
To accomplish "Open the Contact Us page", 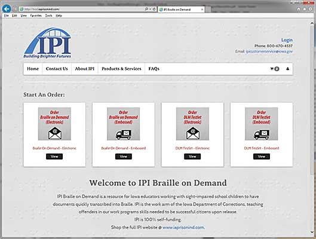I will tap(57, 69).
